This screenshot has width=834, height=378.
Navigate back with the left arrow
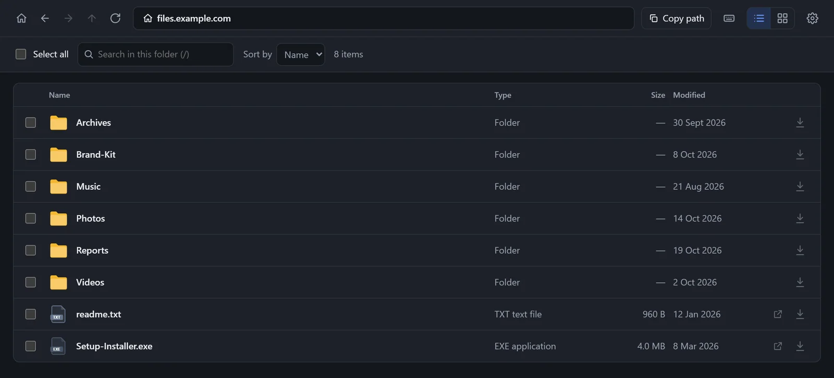(x=45, y=18)
